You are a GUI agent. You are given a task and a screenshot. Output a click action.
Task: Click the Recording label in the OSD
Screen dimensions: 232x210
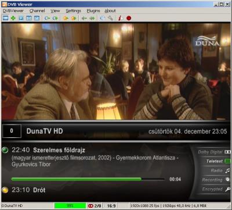tap(212, 180)
